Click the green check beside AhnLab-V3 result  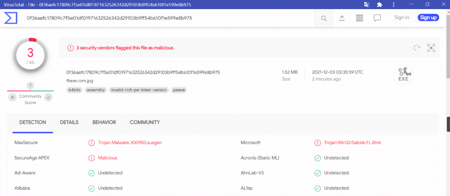point(317,173)
